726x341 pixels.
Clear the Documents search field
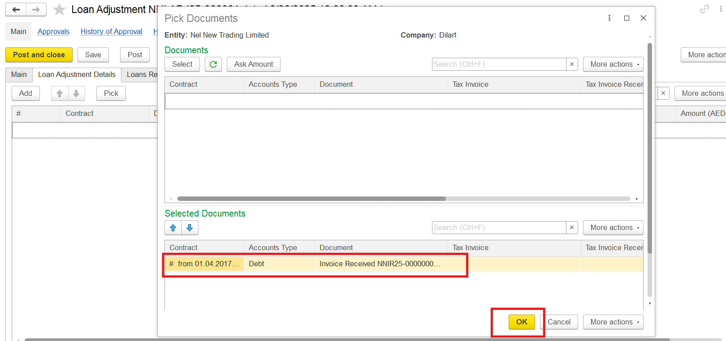pos(572,64)
